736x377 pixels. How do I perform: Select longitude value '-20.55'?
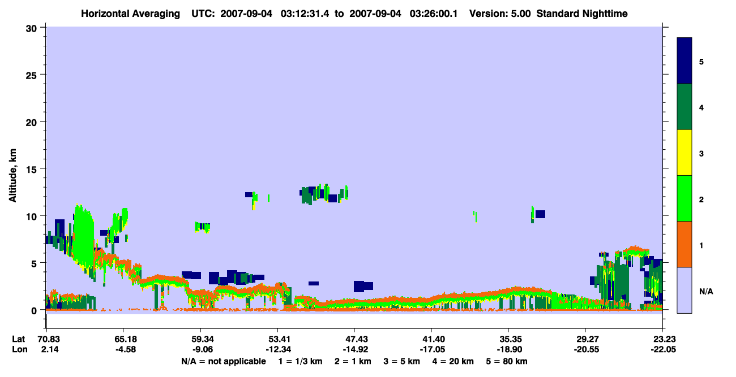tap(588, 349)
